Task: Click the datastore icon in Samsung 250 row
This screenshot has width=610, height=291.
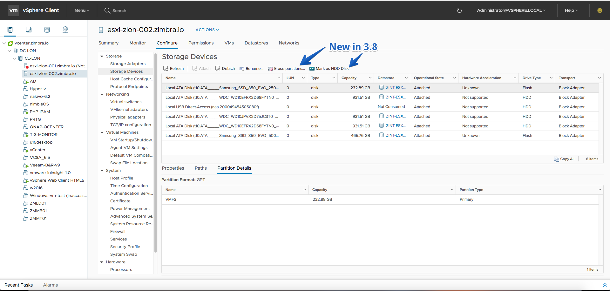Action: tap(382, 88)
